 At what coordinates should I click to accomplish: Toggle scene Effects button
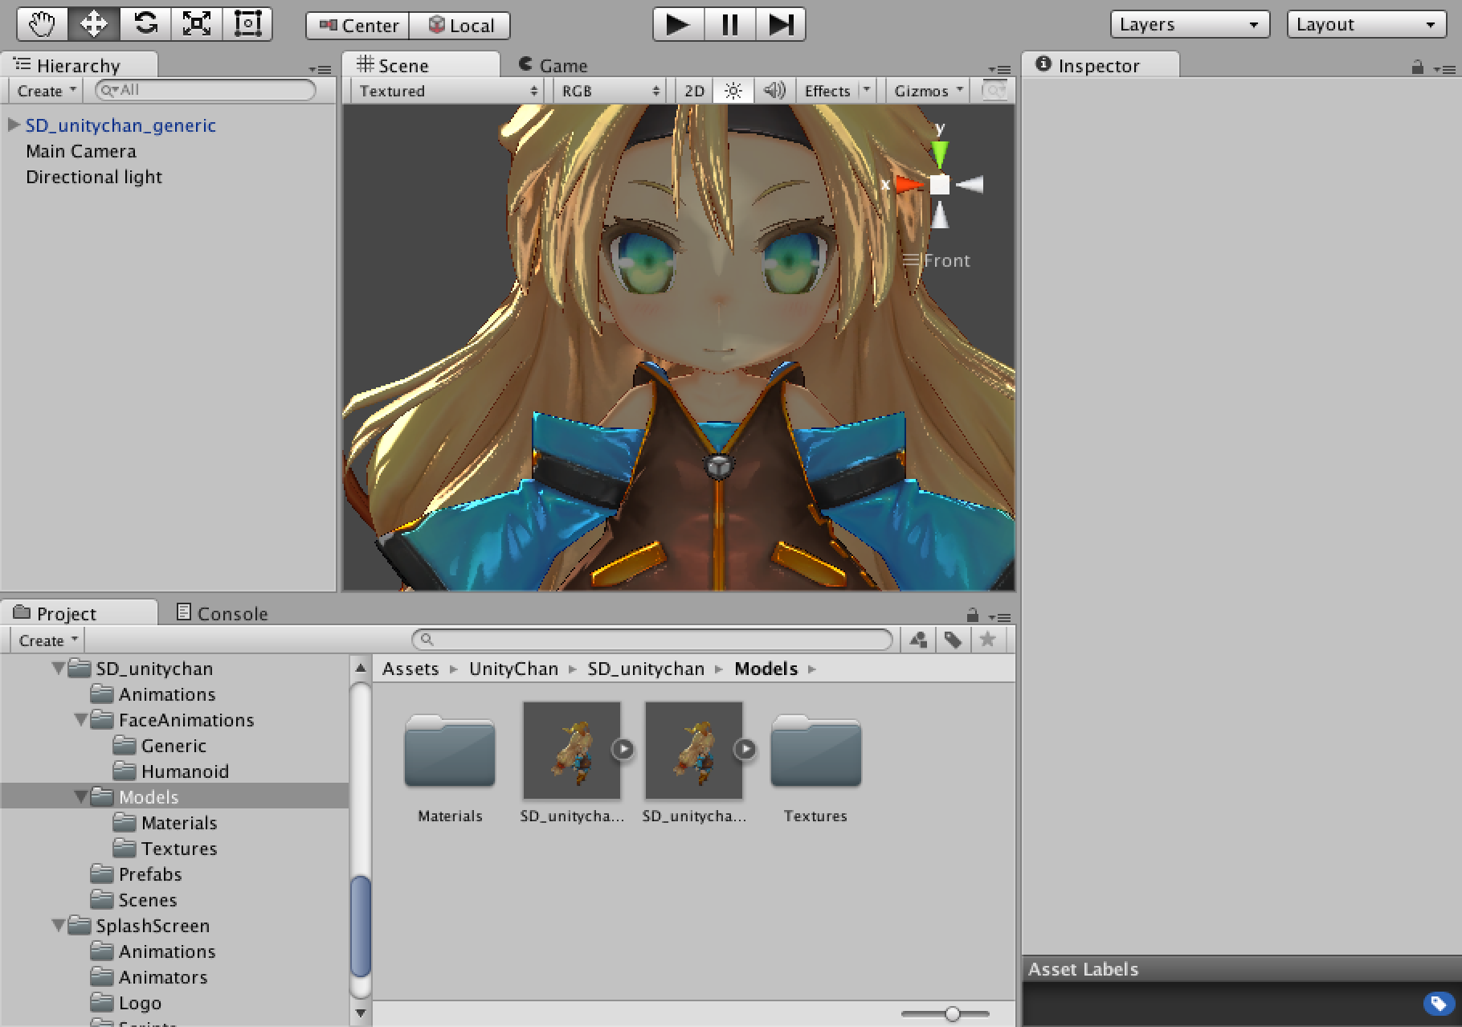click(827, 91)
